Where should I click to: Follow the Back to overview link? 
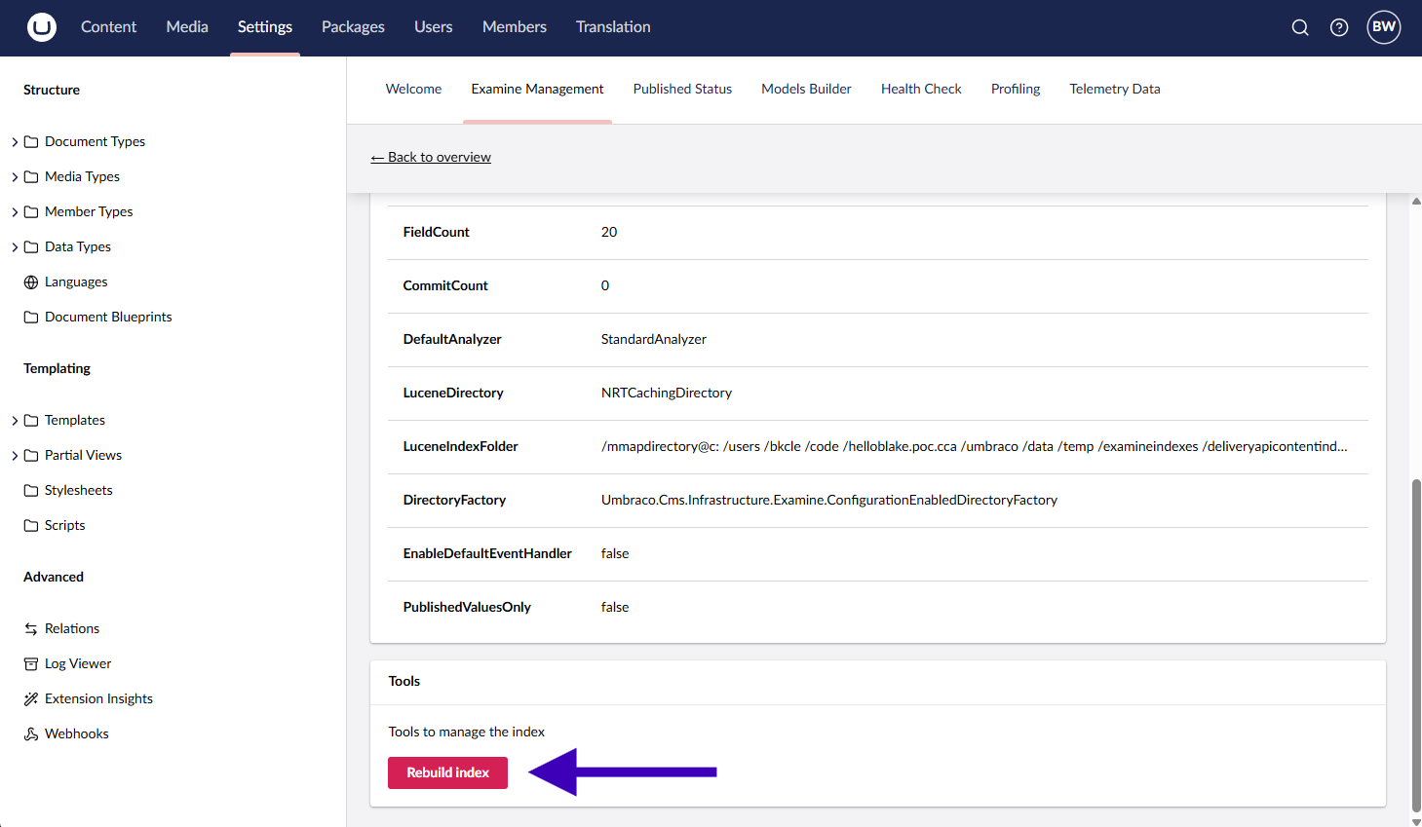click(x=431, y=157)
